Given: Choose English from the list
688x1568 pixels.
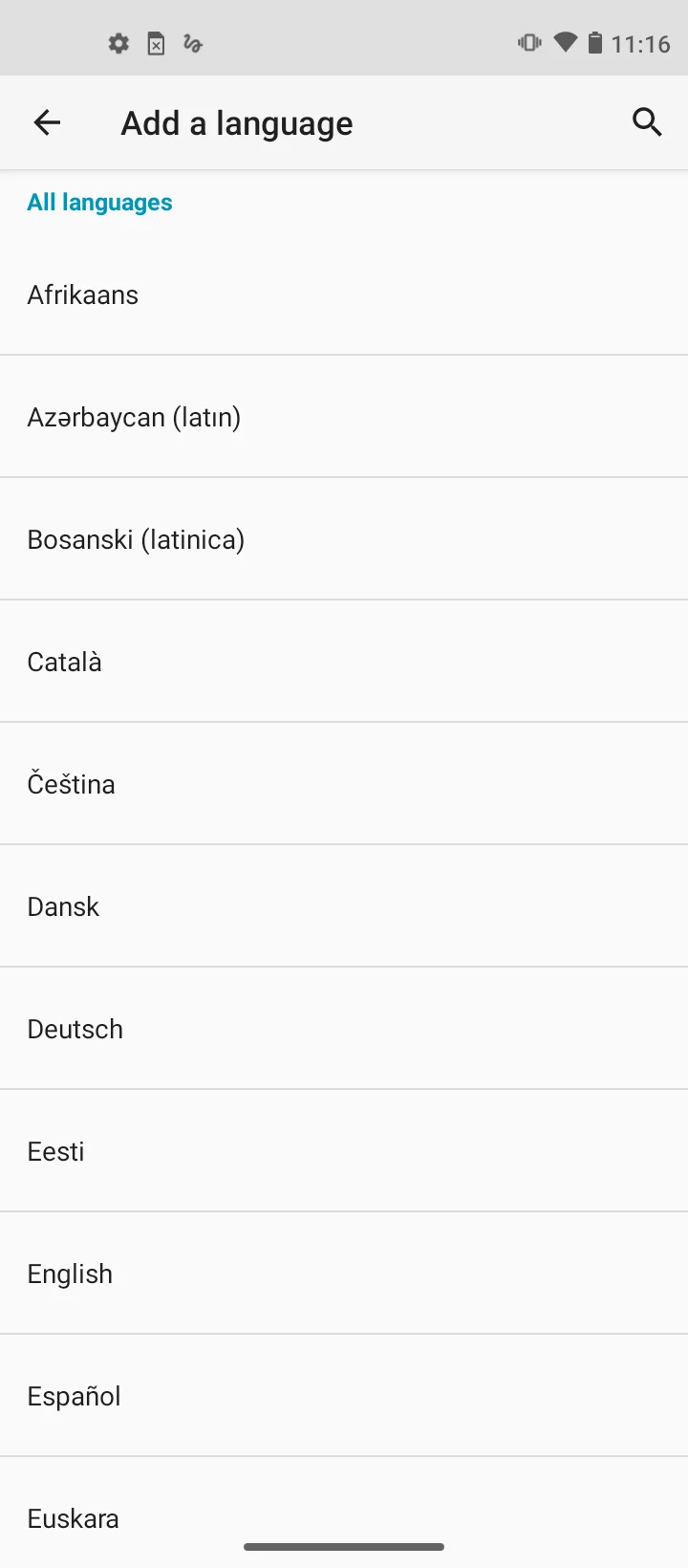Looking at the screenshot, I should [x=344, y=1274].
